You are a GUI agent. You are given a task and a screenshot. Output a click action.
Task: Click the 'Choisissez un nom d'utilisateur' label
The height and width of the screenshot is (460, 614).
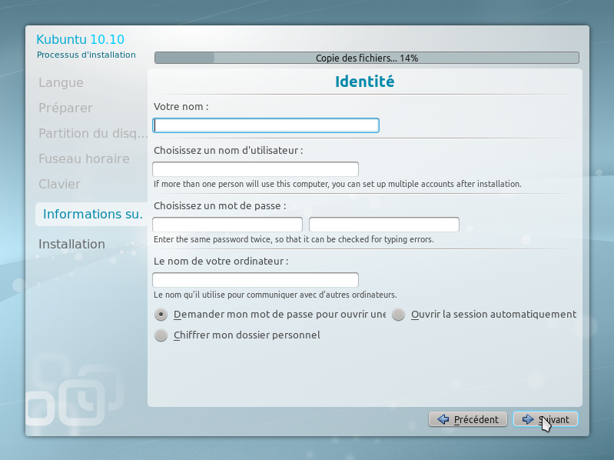[x=228, y=151]
